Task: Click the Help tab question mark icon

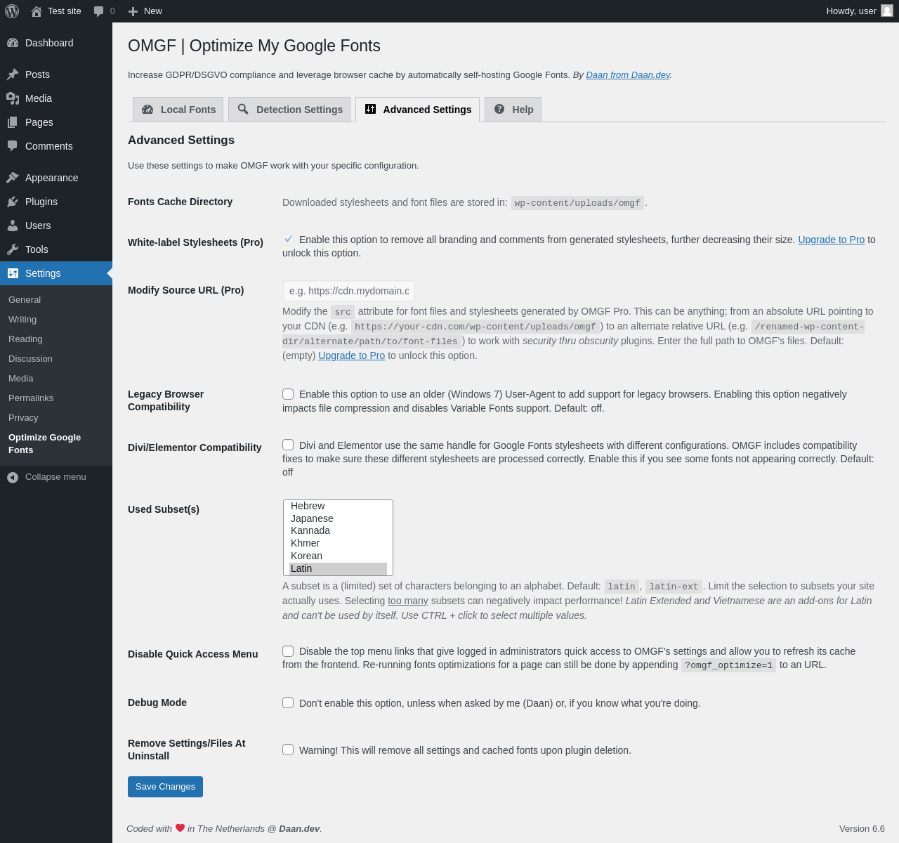Action: (x=499, y=109)
